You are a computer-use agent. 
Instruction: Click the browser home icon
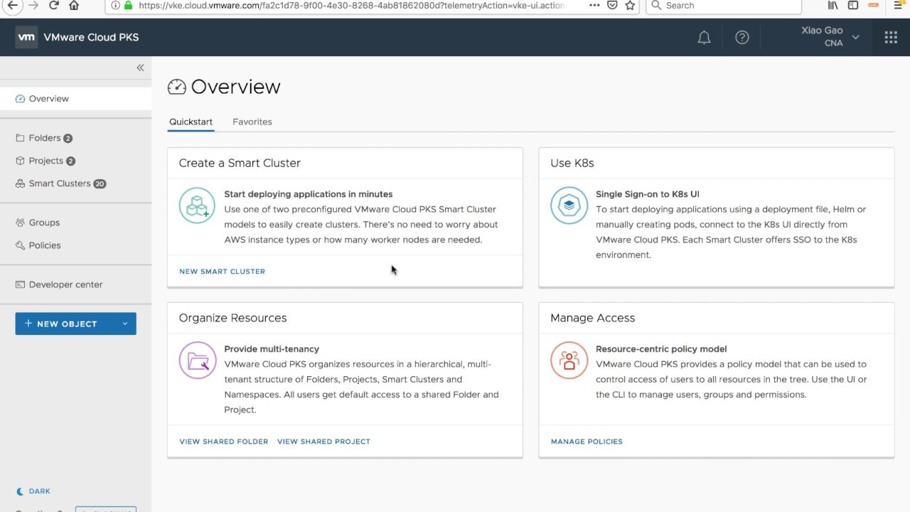point(74,5)
